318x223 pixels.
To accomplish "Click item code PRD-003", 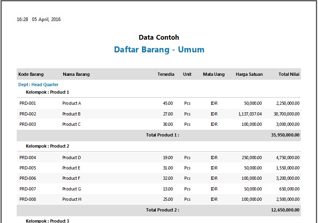I will pos(28,124).
